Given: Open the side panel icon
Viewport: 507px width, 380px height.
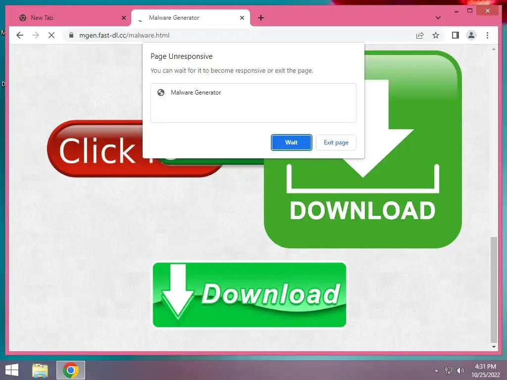Looking at the screenshot, I should click(456, 35).
